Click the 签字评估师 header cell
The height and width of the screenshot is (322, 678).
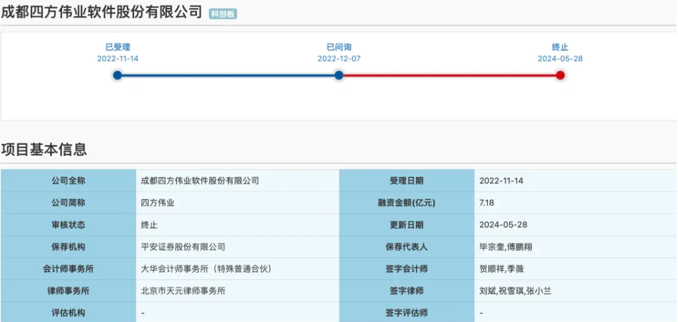407,313
